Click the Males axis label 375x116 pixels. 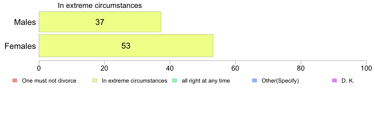pos(25,22)
